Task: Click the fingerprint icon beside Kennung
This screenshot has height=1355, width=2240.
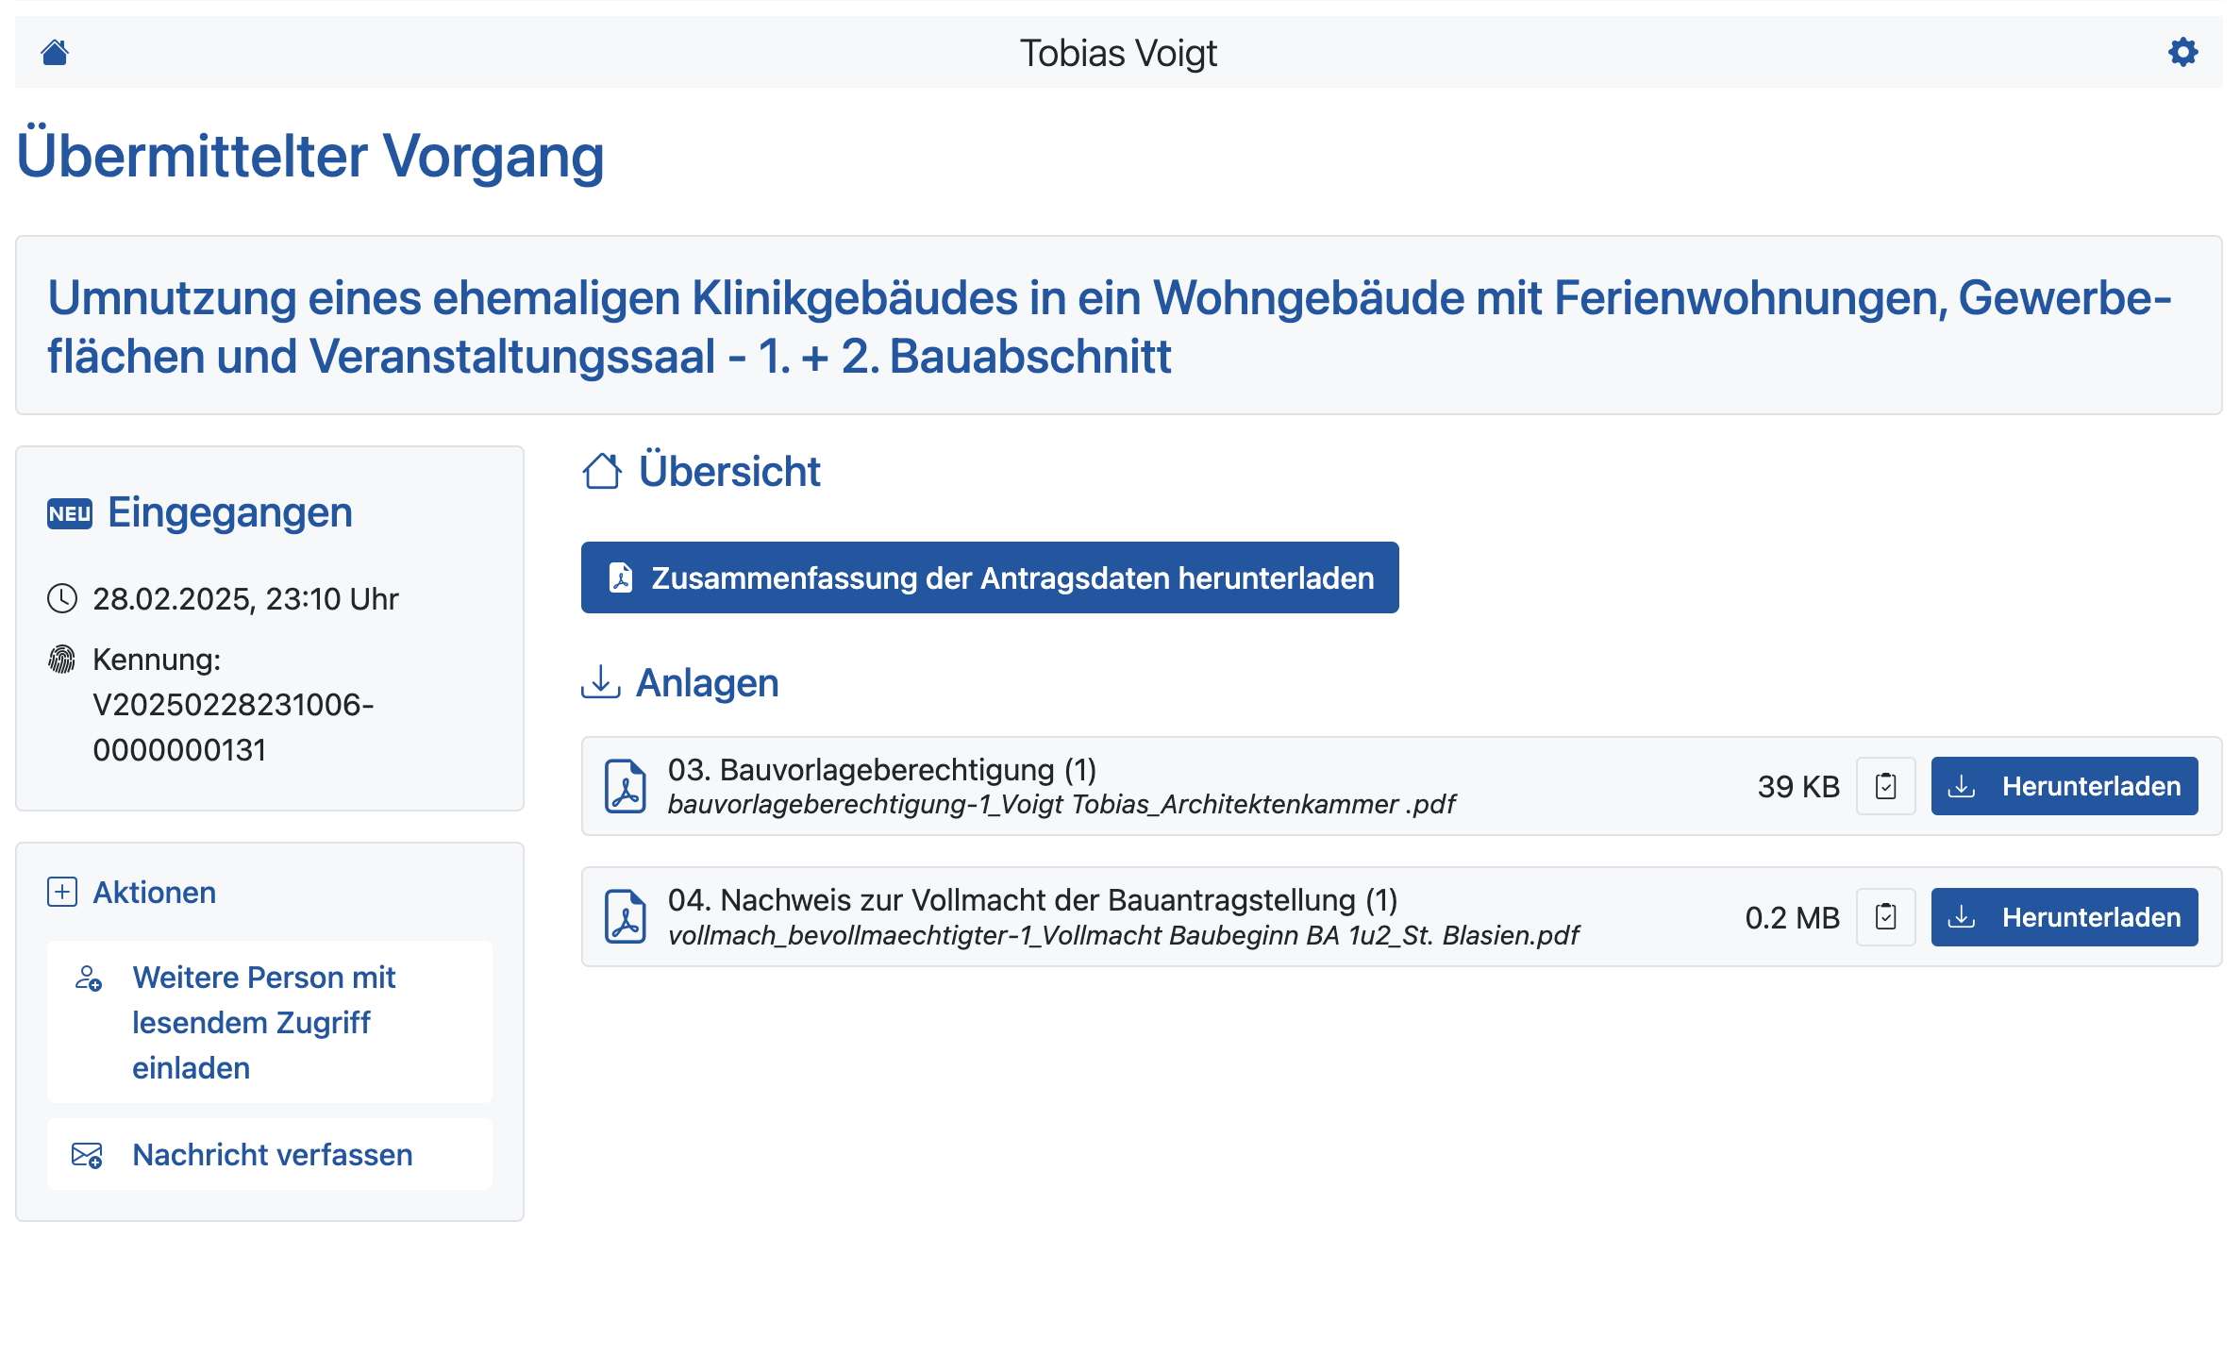Action: coord(61,659)
